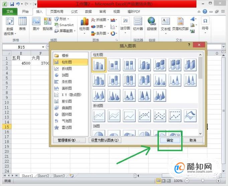Open the Foxit PDF (福昕PDF) tab
The height and width of the screenshot is (186, 228).
134,11
